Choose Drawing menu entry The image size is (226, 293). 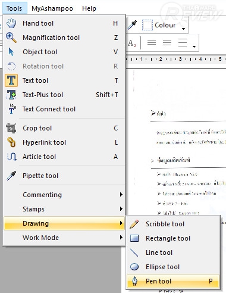[x=64, y=223]
